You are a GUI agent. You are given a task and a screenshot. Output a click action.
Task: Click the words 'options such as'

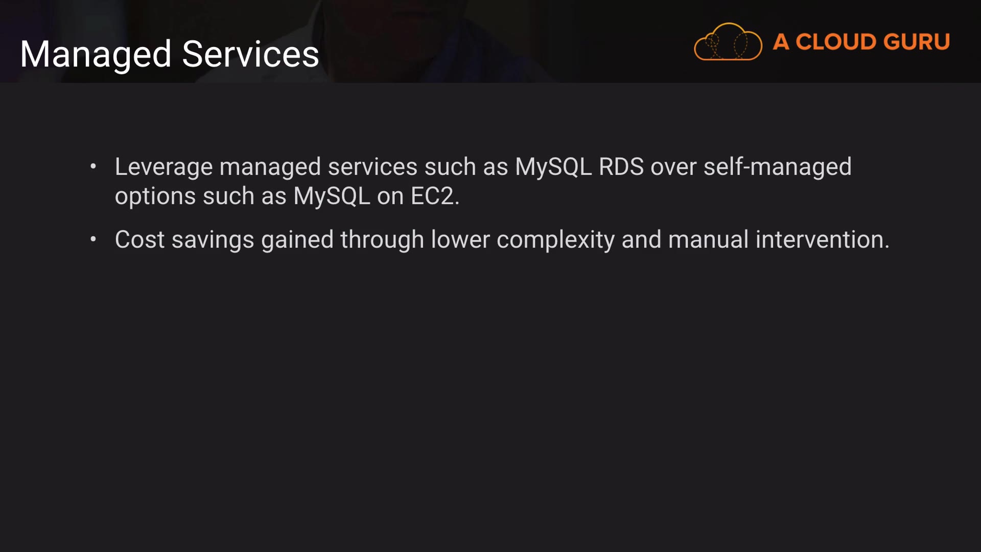click(x=200, y=196)
